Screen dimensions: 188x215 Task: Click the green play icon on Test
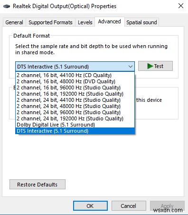coord(150,66)
